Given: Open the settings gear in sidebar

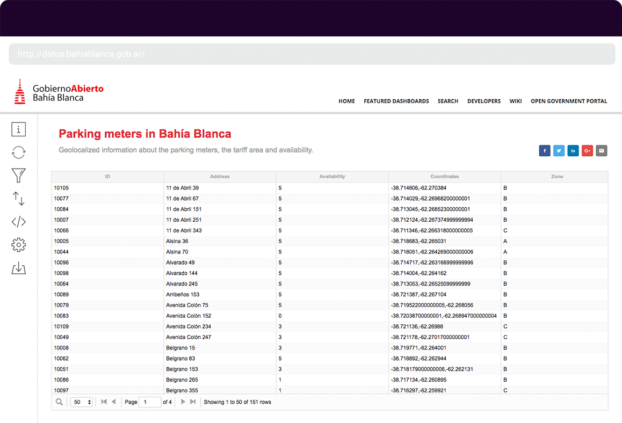Looking at the screenshot, I should (x=18, y=245).
